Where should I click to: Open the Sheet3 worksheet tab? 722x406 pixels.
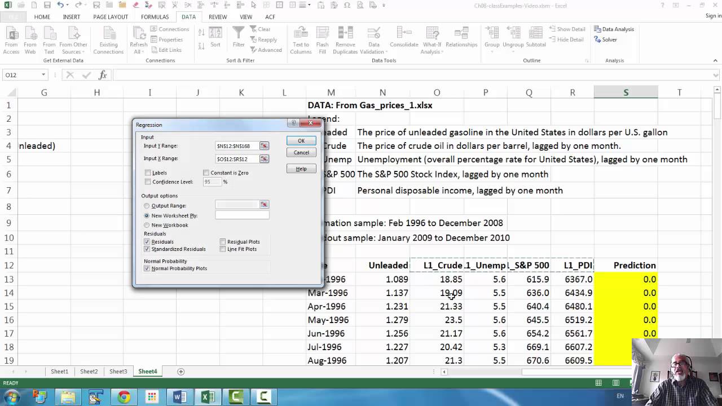tap(118, 372)
